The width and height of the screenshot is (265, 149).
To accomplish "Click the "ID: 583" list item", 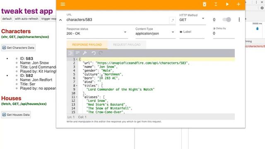I will [x=26, y=59].
